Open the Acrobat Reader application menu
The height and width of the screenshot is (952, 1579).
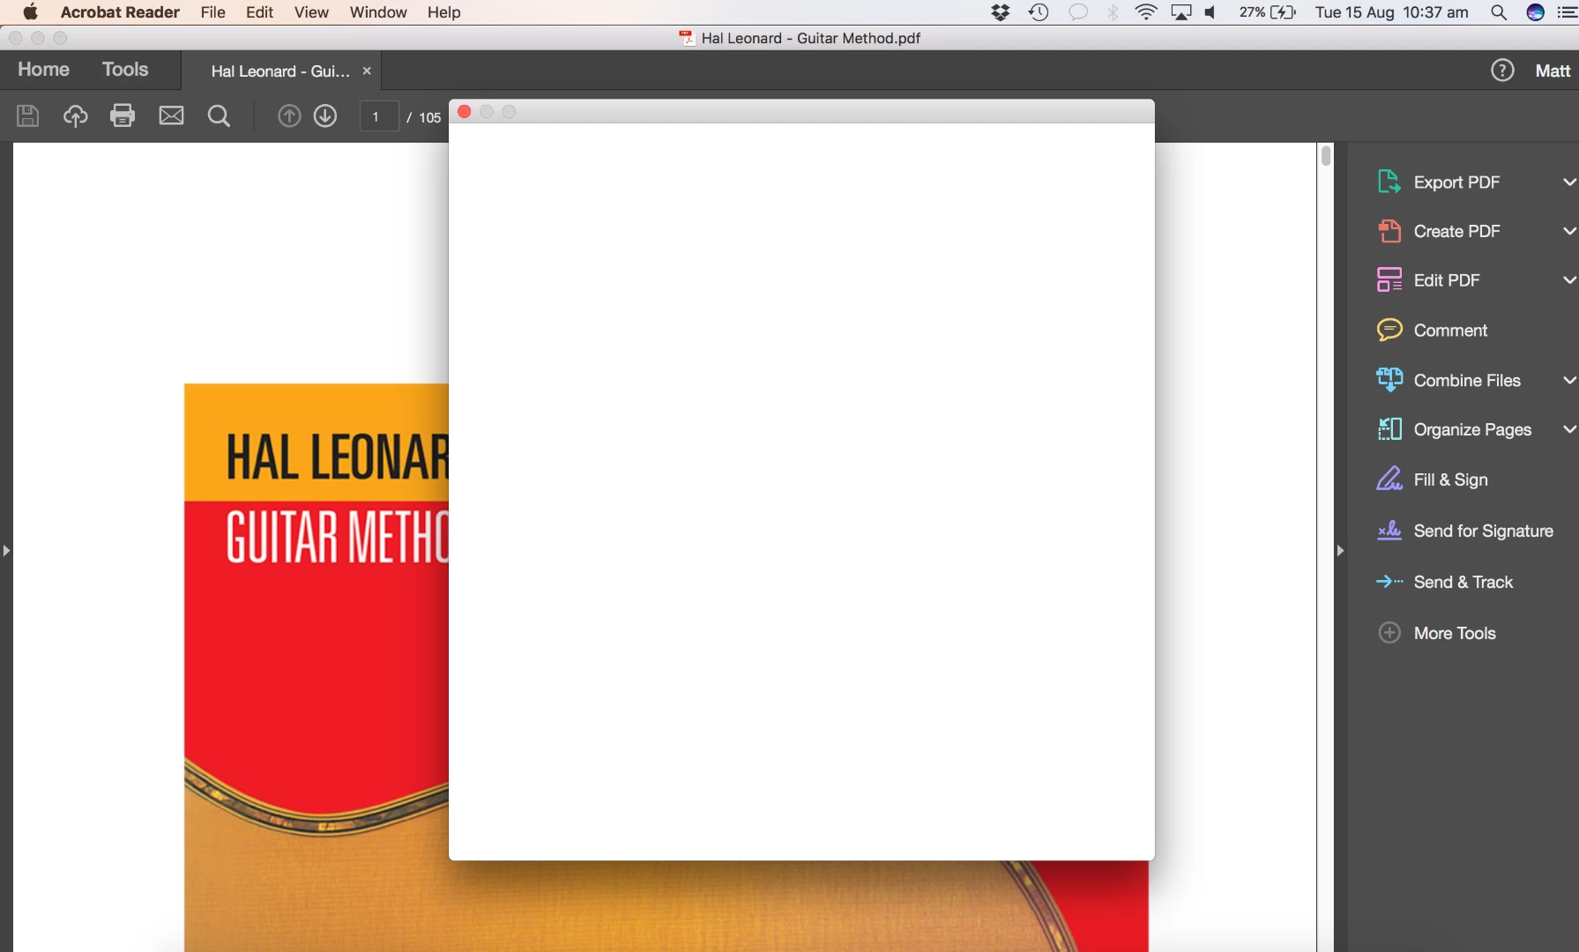pos(120,12)
